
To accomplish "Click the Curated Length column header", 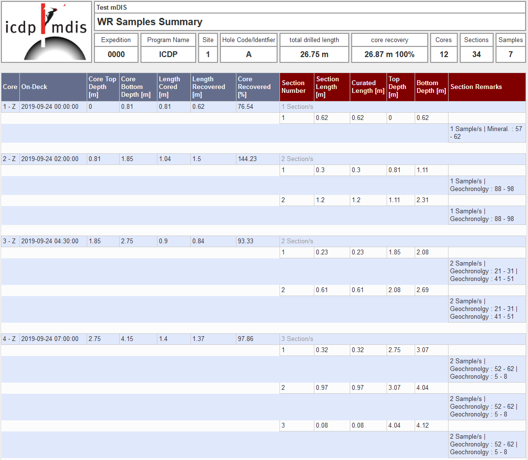I will (x=368, y=87).
